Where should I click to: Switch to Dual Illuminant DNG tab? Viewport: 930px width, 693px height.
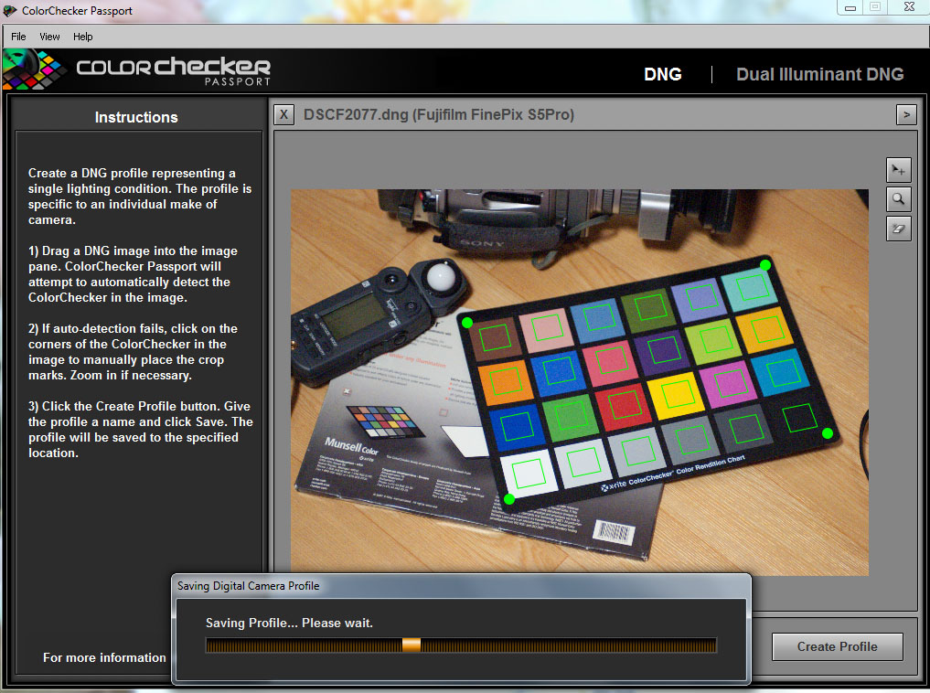click(x=819, y=74)
